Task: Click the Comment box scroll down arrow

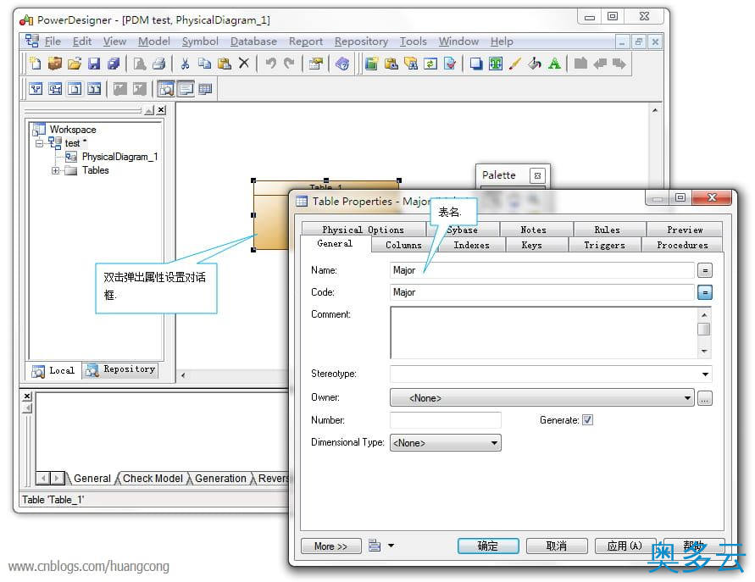Action: pos(704,352)
